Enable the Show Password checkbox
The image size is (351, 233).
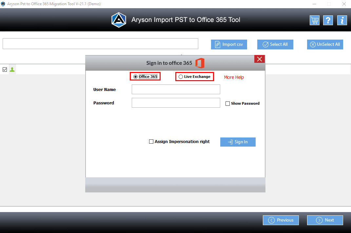tap(227, 103)
